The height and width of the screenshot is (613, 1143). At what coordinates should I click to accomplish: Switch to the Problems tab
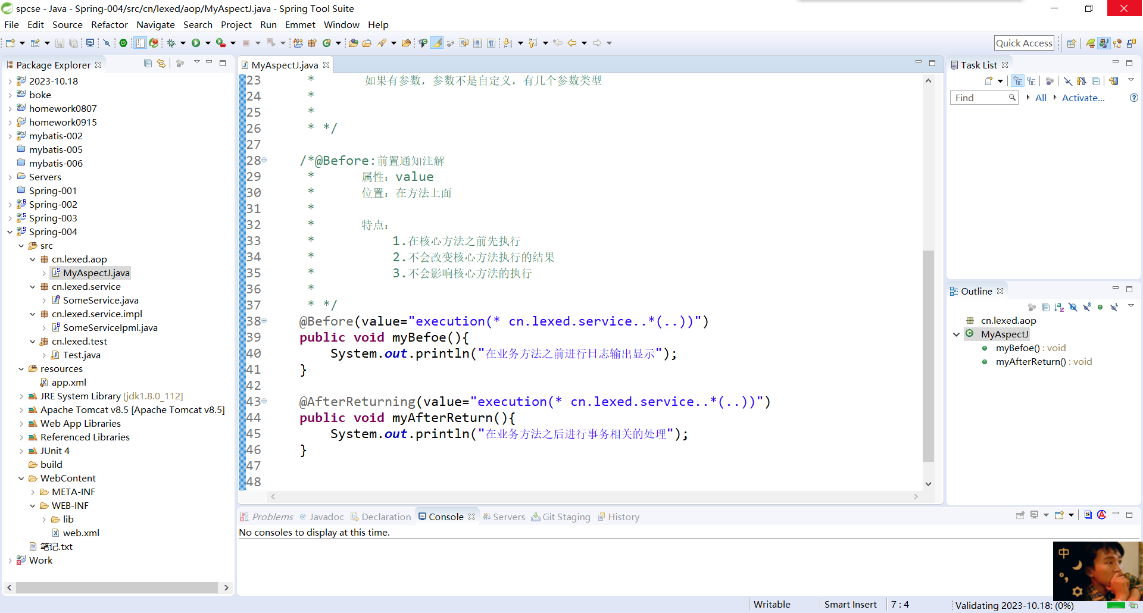267,517
